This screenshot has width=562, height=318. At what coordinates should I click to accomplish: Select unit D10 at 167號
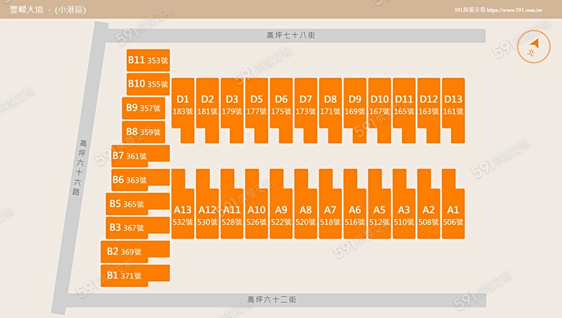point(379,105)
